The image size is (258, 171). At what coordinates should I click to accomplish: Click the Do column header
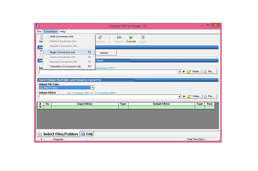pos(47,104)
